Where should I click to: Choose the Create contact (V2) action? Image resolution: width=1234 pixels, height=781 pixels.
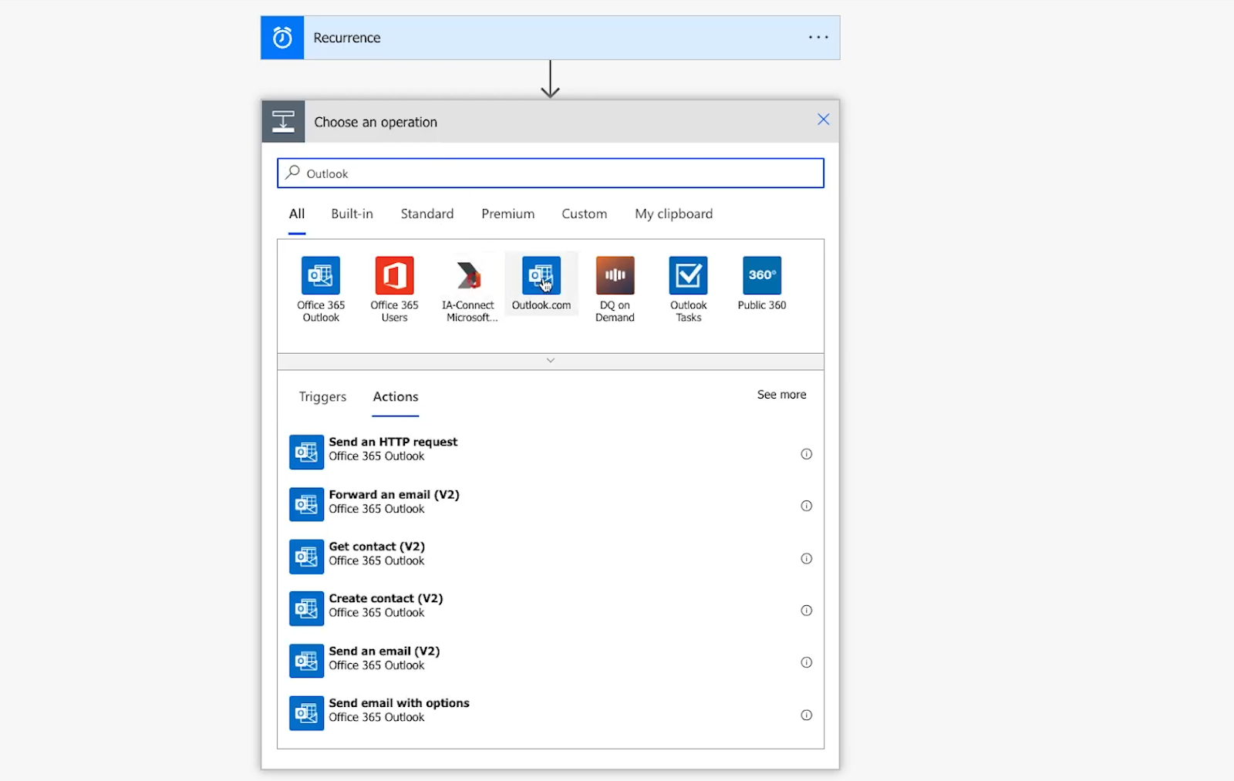tap(551, 608)
